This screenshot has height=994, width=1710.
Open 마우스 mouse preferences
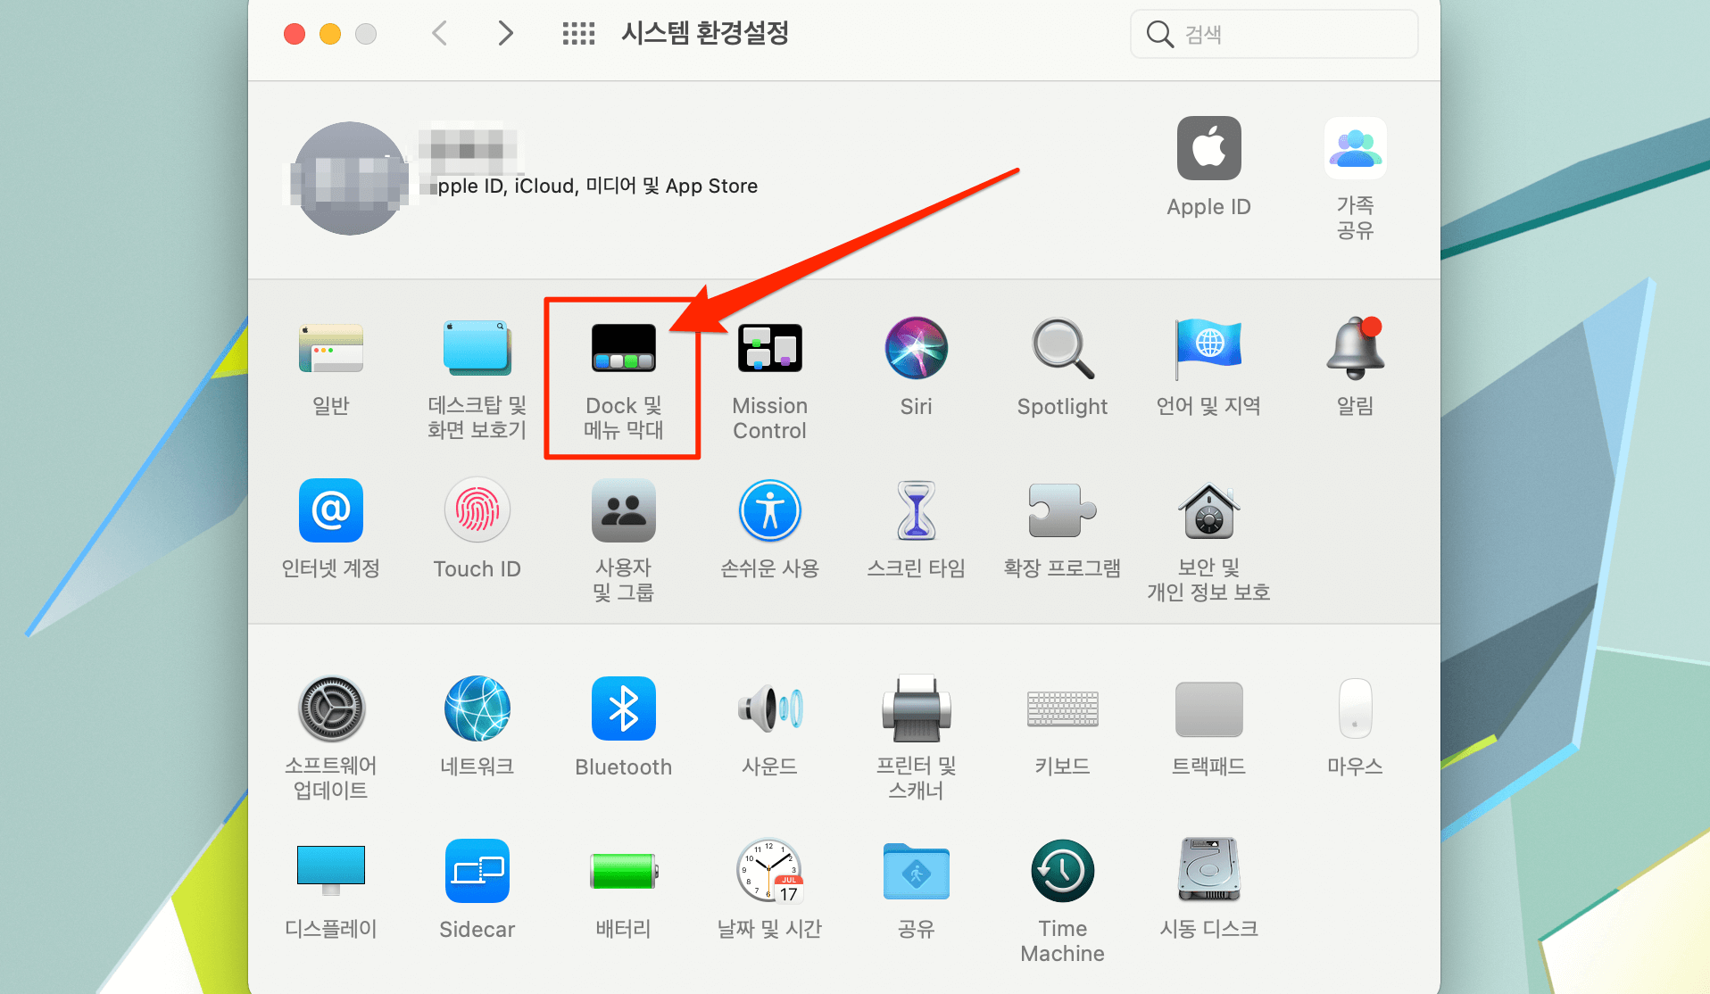(1355, 709)
